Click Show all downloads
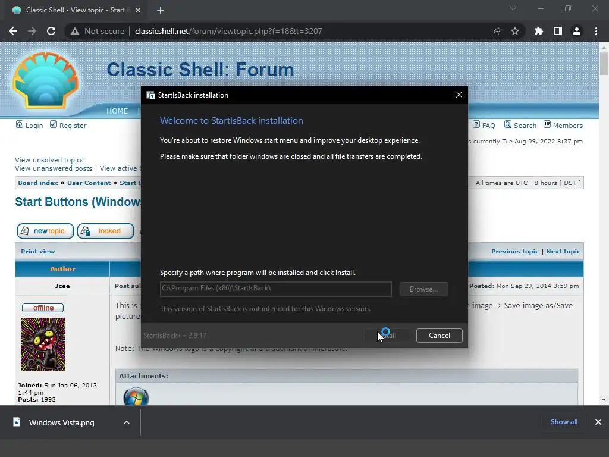 pyautogui.click(x=564, y=422)
